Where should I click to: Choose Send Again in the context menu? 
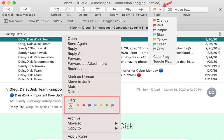point(92,44)
